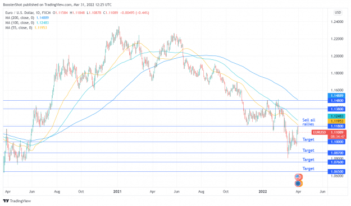Screen dimensions: 351x206
Task: Click the 1.10000 price level tag
Action: tap(336, 142)
